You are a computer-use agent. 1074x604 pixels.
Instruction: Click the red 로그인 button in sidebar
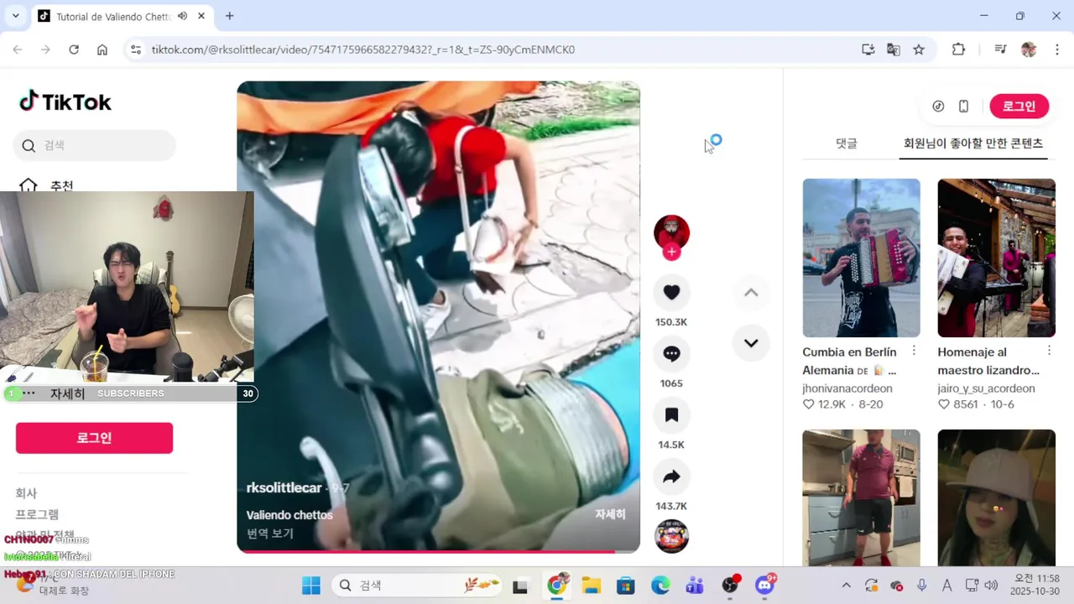coord(94,438)
